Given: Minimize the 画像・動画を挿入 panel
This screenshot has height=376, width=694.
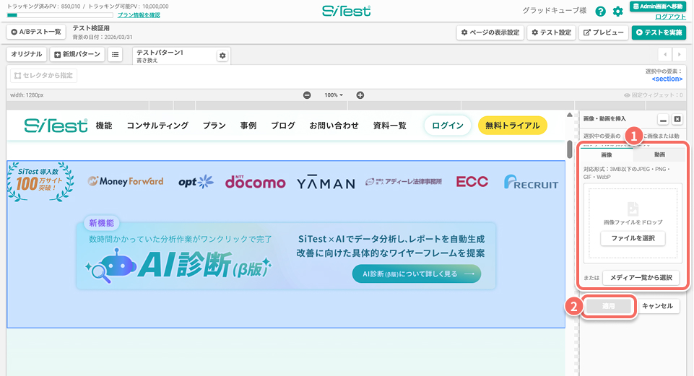Looking at the screenshot, I should tap(663, 119).
